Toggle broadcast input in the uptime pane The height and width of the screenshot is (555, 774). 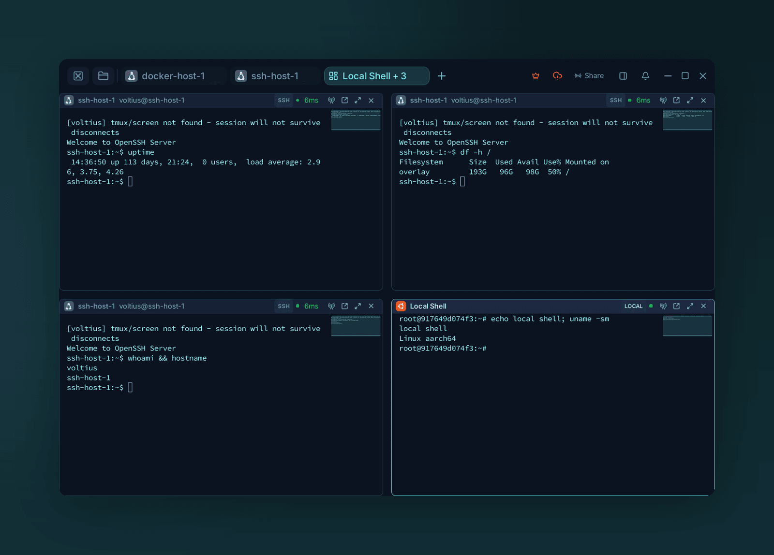pos(331,100)
